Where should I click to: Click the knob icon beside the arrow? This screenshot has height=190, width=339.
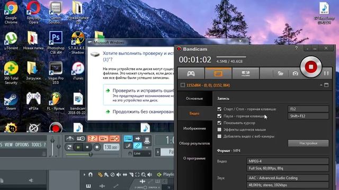(x=147, y=140)
